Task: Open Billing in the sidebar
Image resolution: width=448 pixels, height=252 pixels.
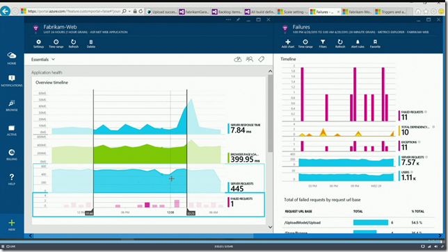Action: [12, 155]
